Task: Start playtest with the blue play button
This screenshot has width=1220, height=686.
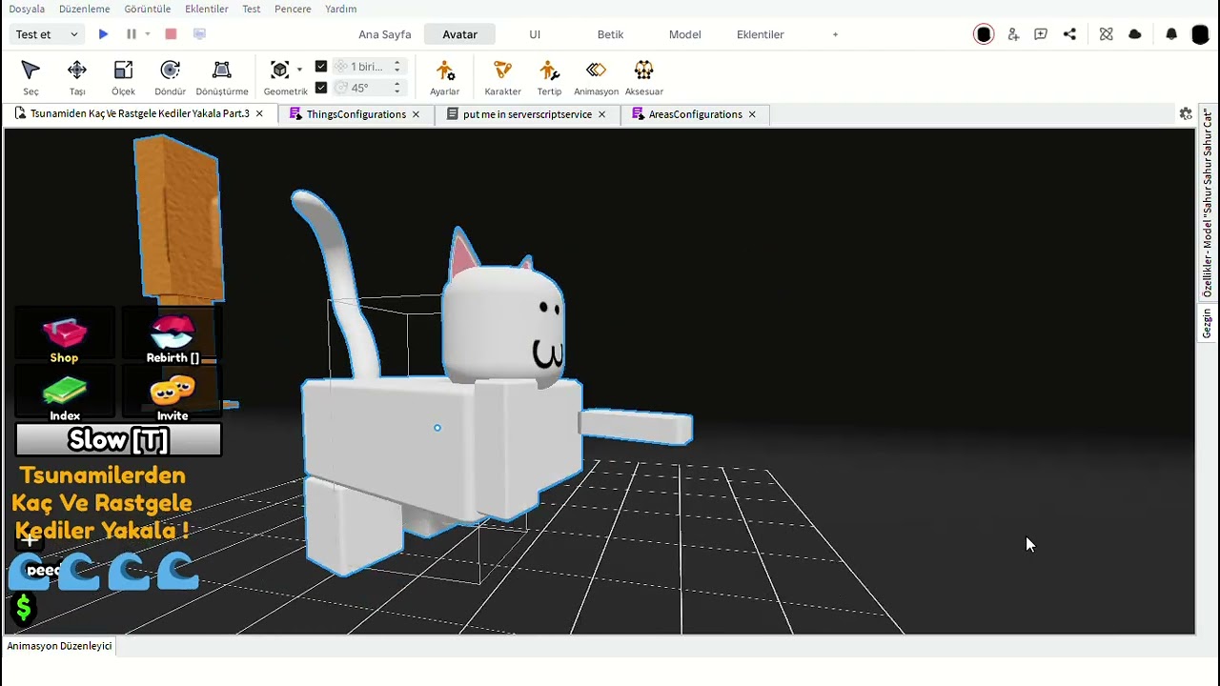Action: (103, 34)
